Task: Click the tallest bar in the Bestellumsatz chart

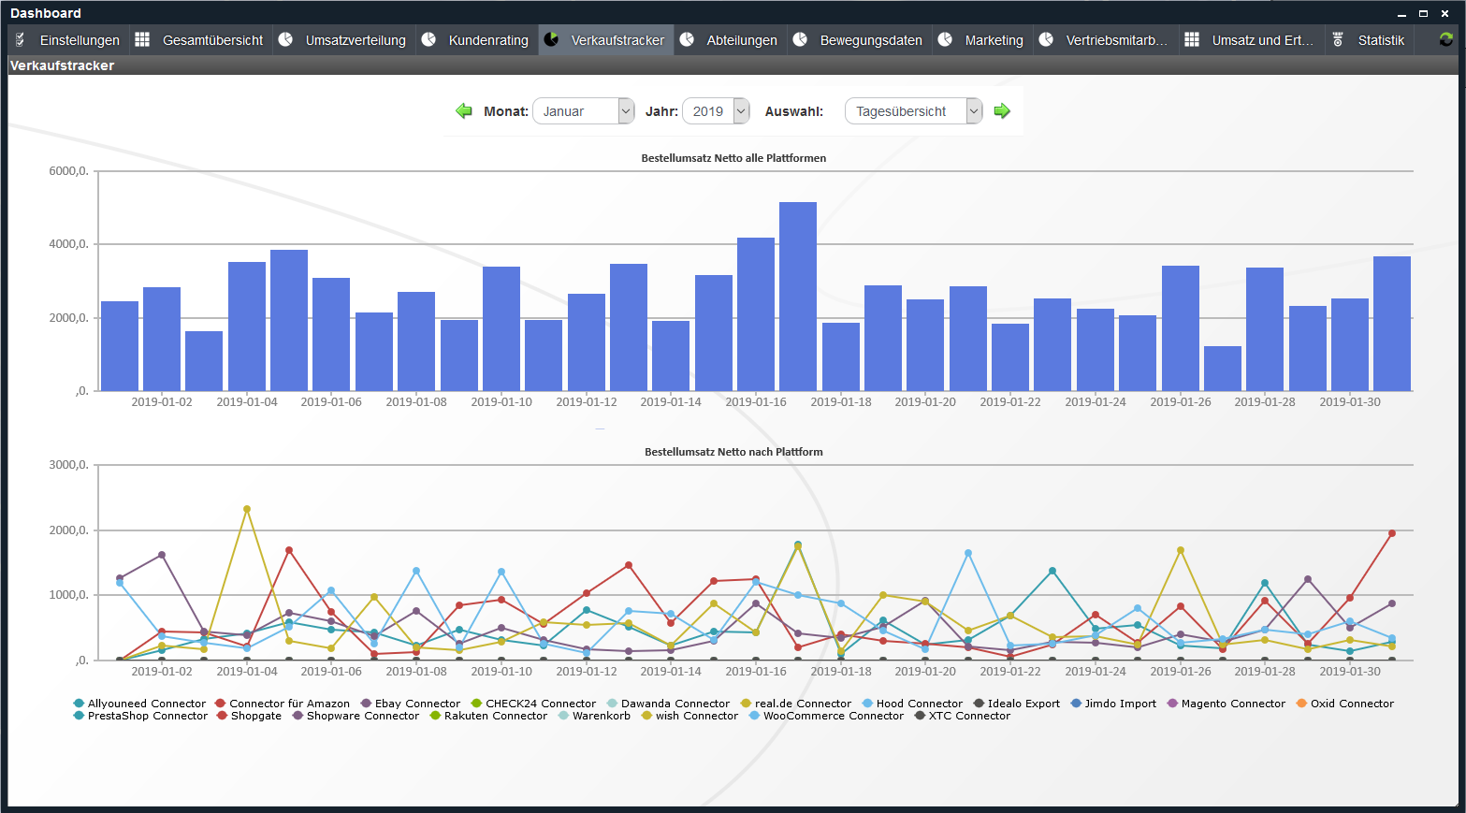Action: 797,297
